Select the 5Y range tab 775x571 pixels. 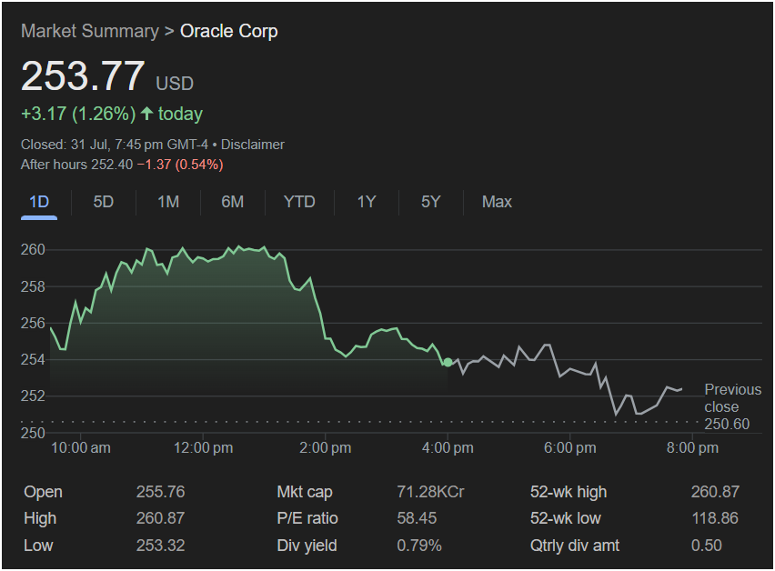click(x=430, y=202)
